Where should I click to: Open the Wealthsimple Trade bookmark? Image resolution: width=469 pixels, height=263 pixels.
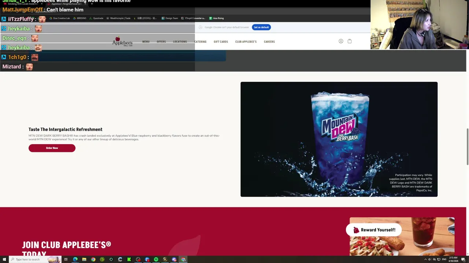pos(118,18)
